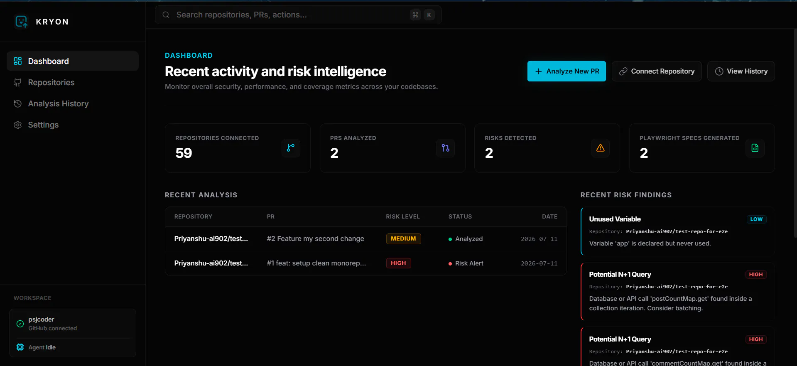The height and width of the screenshot is (366, 797).
Task: Click the Repositories fork icon in sidebar
Action: coord(18,82)
